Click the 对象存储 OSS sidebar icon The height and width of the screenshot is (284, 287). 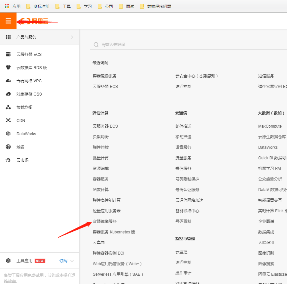pos(8,94)
